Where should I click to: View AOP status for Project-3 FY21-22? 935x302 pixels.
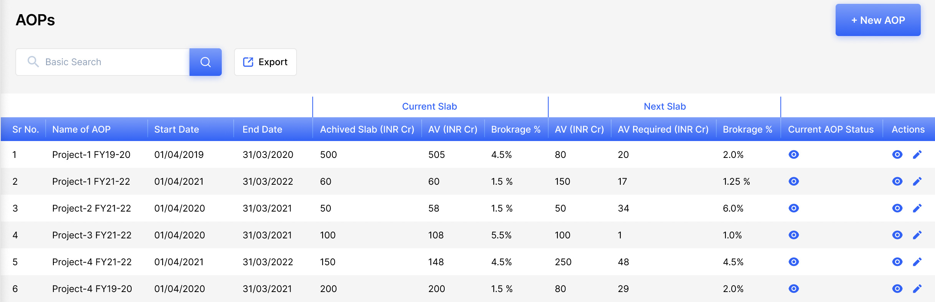793,235
